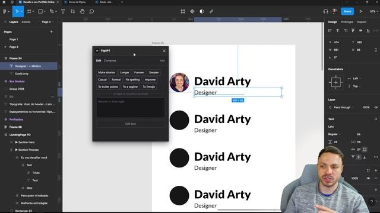Viewport: 380px width, 213px height.
Task: Click Align top icon in Design panel
Action: point(353,30)
